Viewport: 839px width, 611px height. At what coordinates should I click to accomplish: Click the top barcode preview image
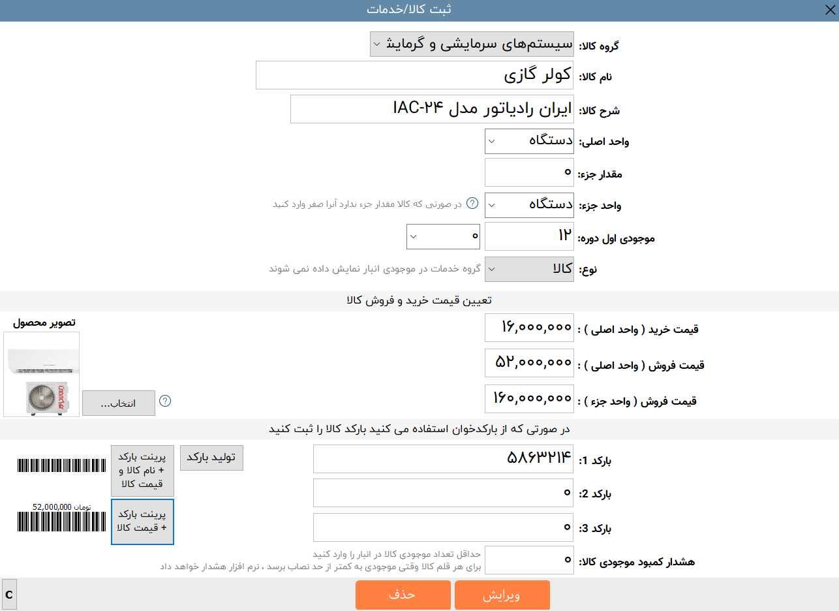pyautogui.click(x=61, y=465)
